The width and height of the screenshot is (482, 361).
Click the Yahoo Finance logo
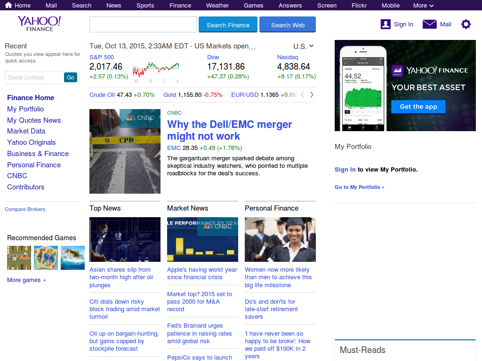coord(40,23)
